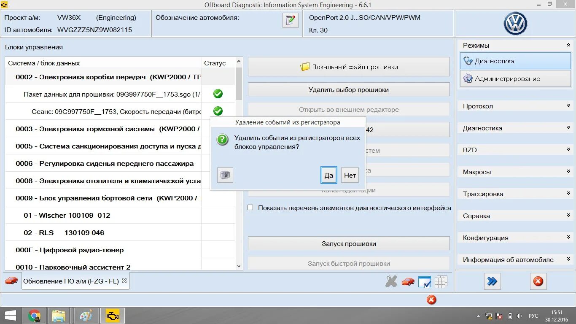Expand the Трассировка section
The width and height of the screenshot is (576, 324).
click(x=568, y=194)
